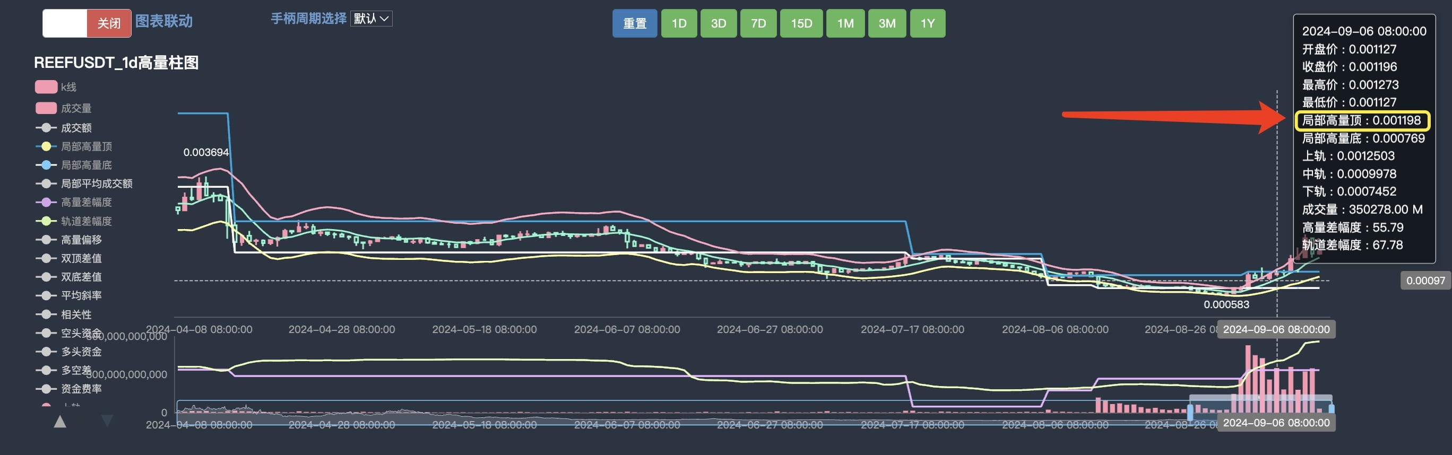
Task: Click the 轨道差幅度 legend marker
Action: (46, 221)
